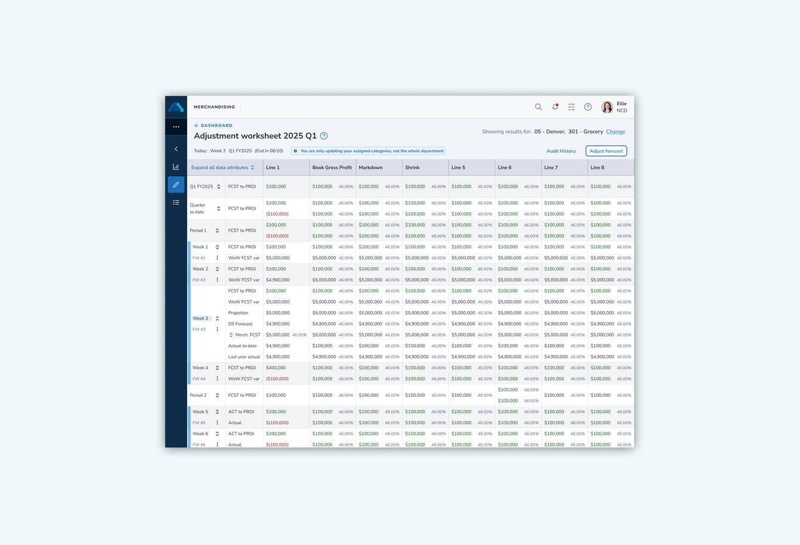Go back to the Dashboard
Image resolution: width=800 pixels, height=545 pixels.
click(x=213, y=125)
